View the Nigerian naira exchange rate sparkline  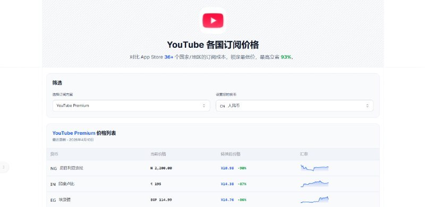(x=314, y=168)
